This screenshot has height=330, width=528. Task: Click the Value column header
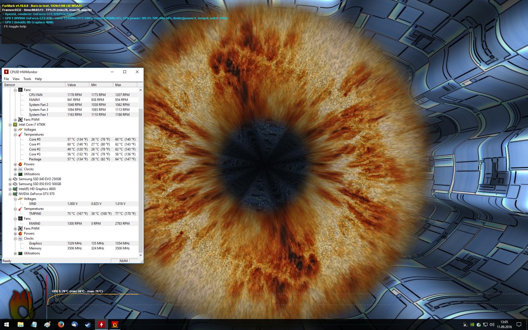[77, 85]
